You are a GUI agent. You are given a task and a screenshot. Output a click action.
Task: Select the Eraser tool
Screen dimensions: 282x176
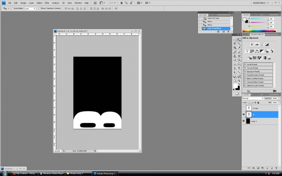[235, 60]
